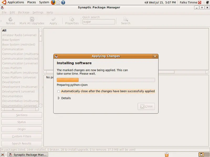
Task: Click the 'Installing software' heading
Action: [x=74, y=63]
